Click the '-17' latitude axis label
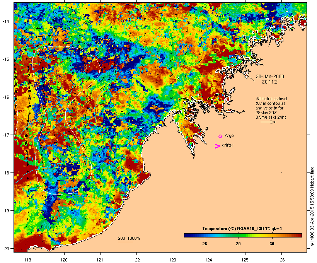317x263 pixels. coord(5,135)
